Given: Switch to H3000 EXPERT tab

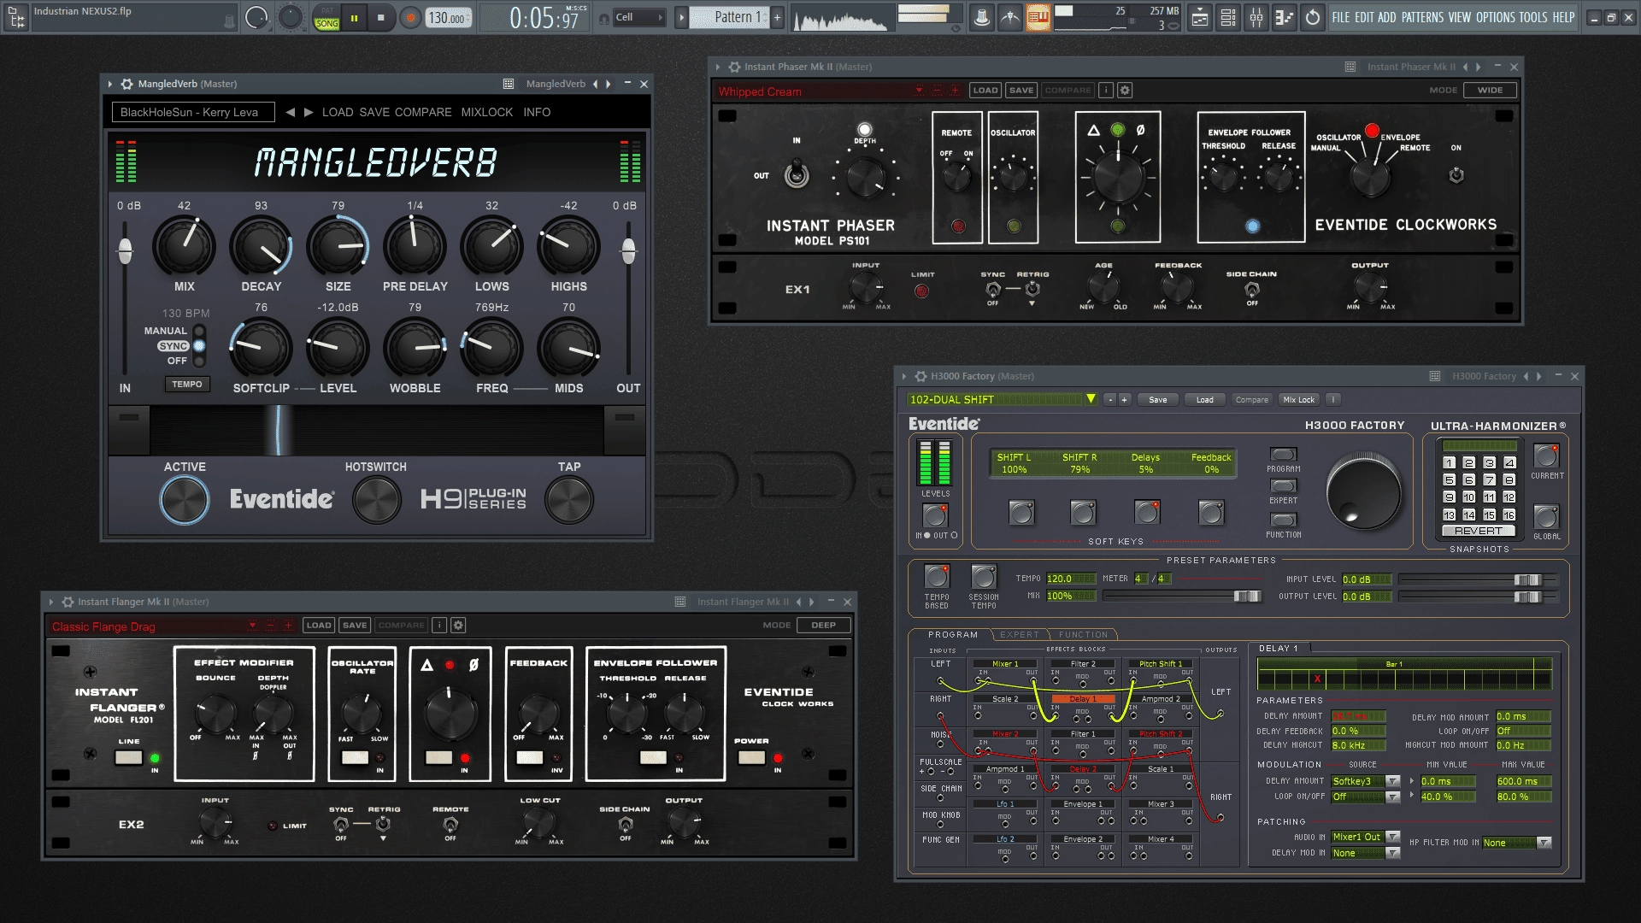Looking at the screenshot, I should point(1019,635).
